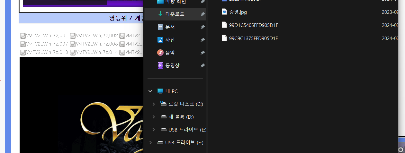The height and width of the screenshot is (153, 405).
Task: Collapse the 내 PC tree node chevron
Action: [150, 91]
